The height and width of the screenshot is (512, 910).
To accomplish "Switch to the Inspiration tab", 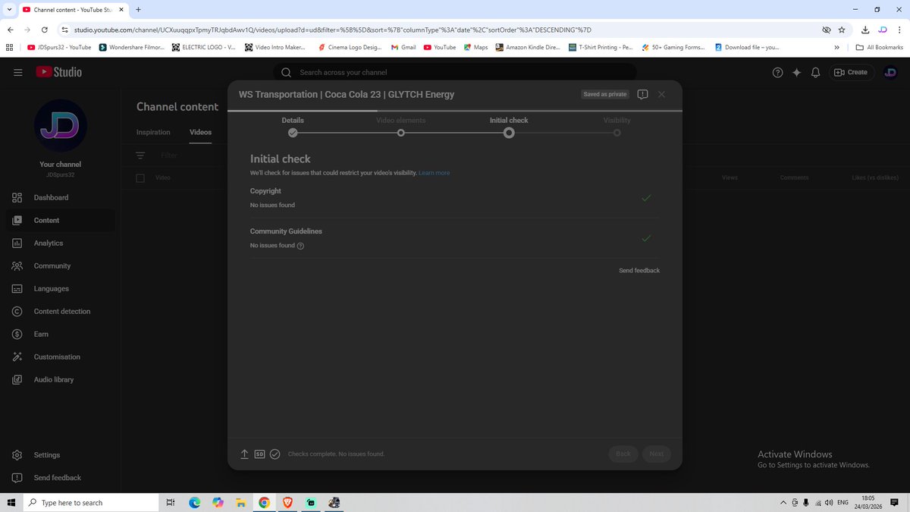I will pos(153,132).
